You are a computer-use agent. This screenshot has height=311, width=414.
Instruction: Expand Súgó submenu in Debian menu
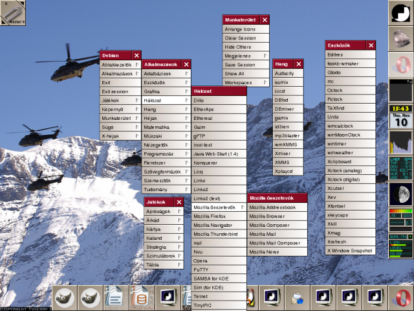[120, 127]
